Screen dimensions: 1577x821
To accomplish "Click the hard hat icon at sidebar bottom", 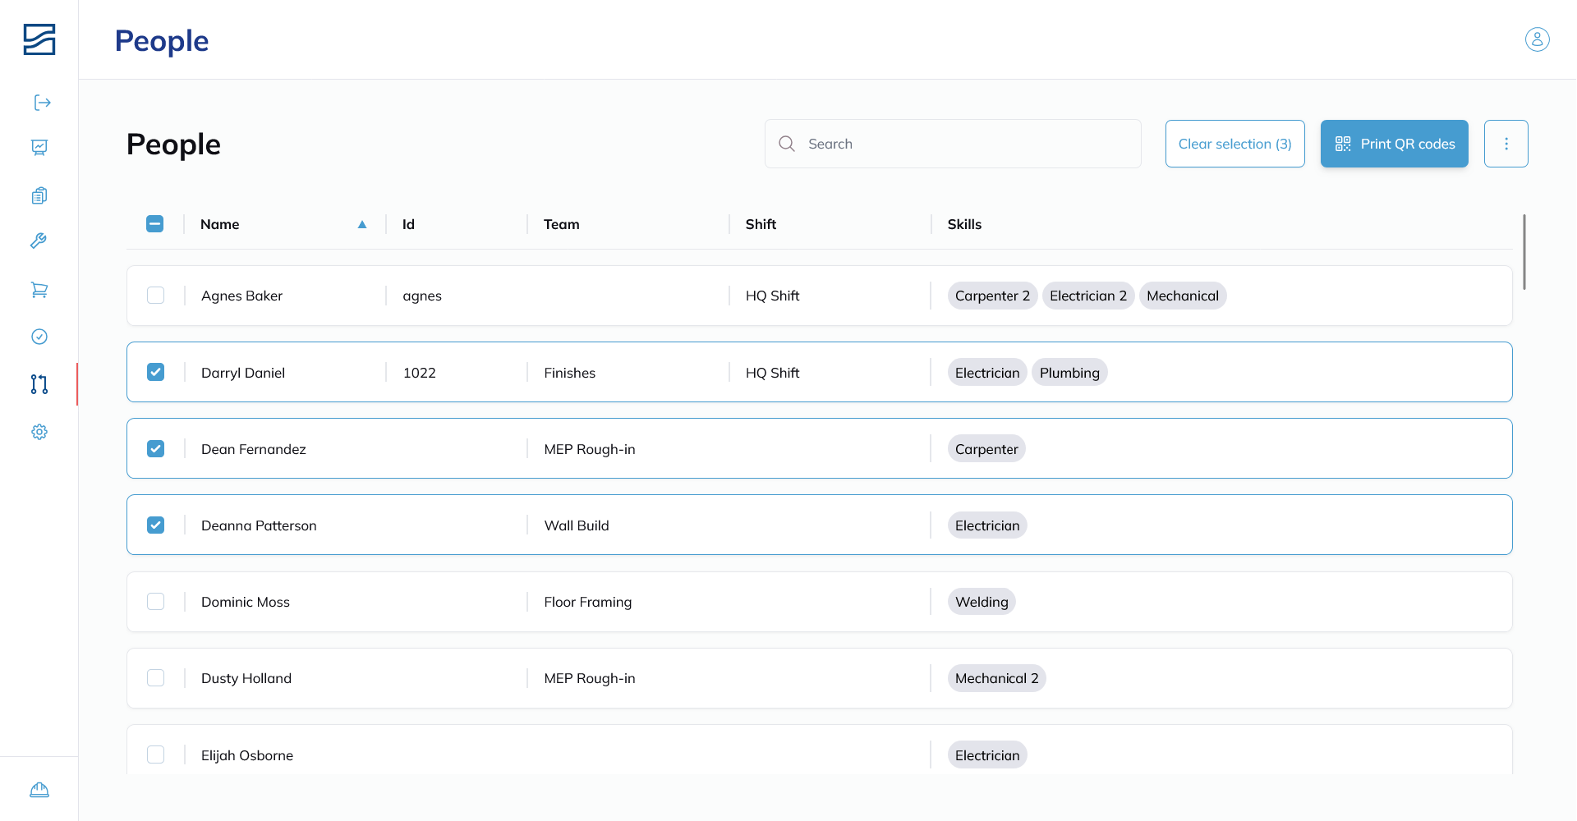I will [39, 790].
